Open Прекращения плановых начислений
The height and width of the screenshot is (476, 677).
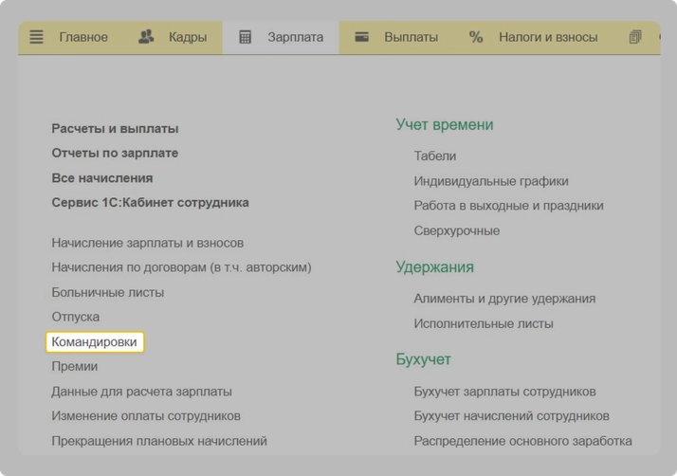pyautogui.click(x=159, y=441)
